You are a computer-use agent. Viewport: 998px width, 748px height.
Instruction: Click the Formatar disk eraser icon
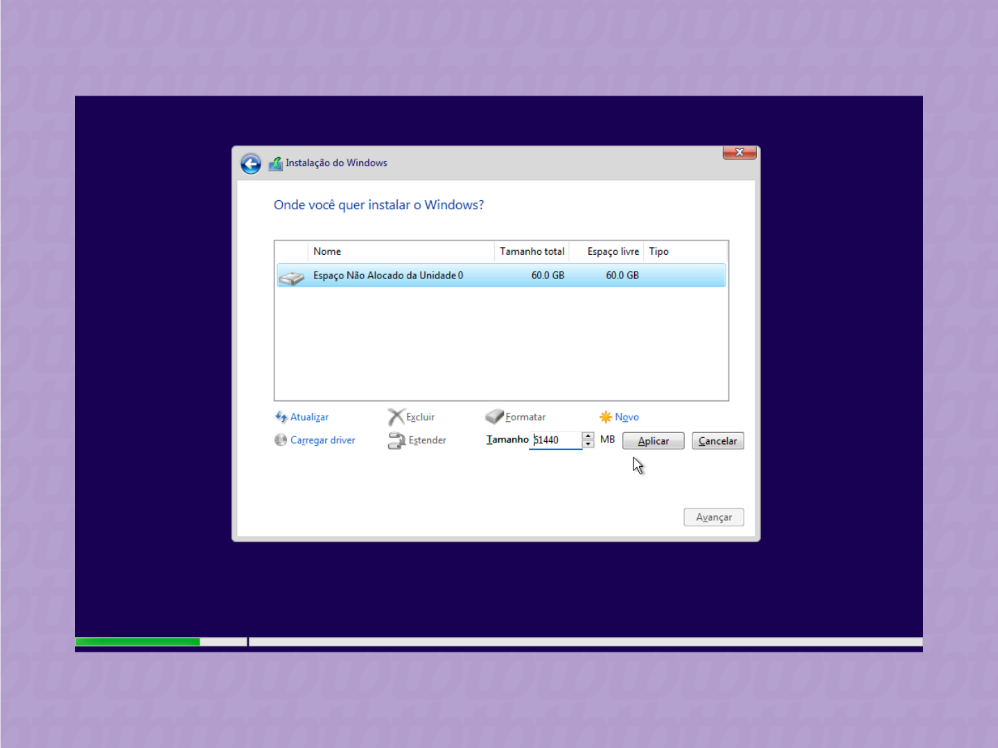tap(494, 416)
